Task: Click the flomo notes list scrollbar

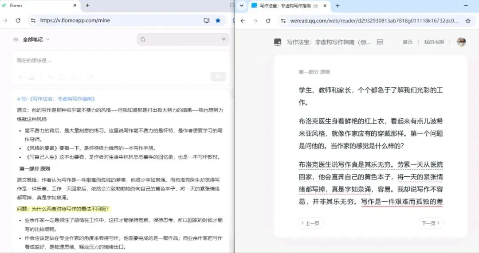Action: (232, 94)
